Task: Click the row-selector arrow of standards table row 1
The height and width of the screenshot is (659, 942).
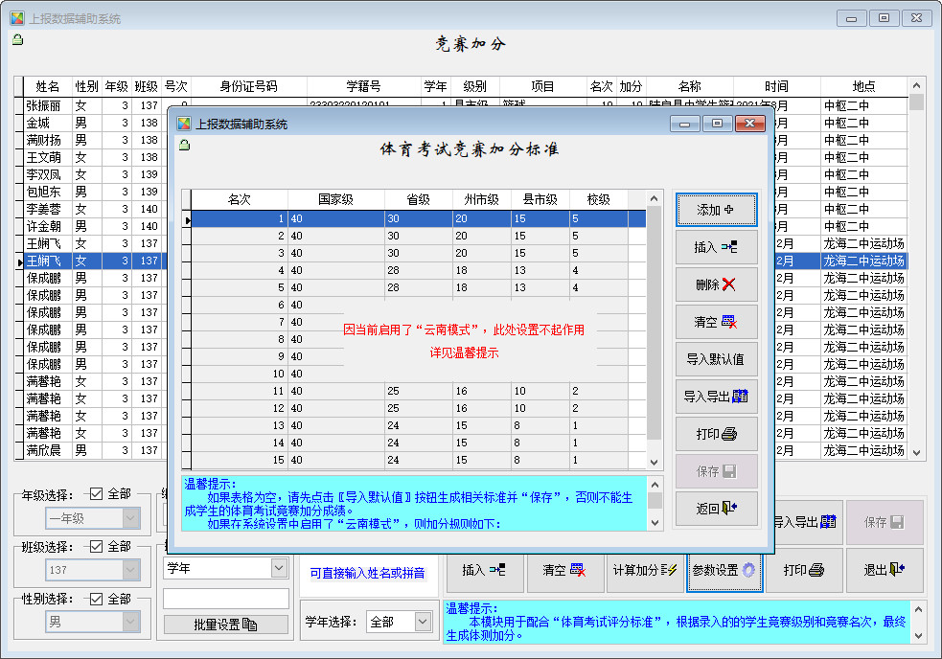Action: tap(187, 220)
